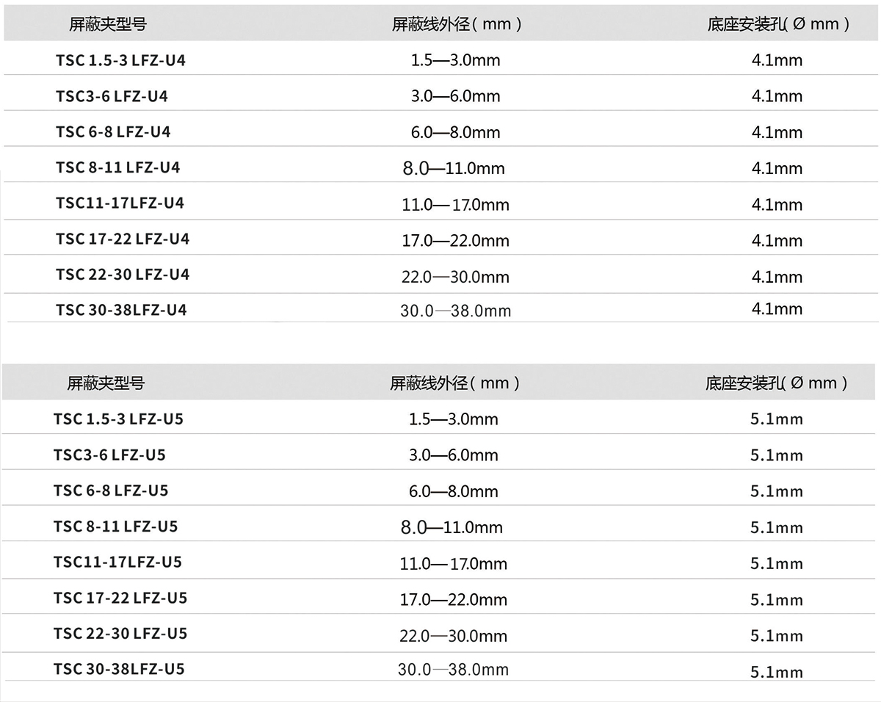The image size is (881, 702).
Task: Click the TSC 22-30 LFZ-U5 model text
Action: 120,633
